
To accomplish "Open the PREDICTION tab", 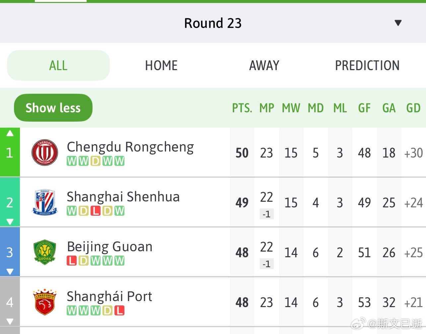I will (367, 65).
